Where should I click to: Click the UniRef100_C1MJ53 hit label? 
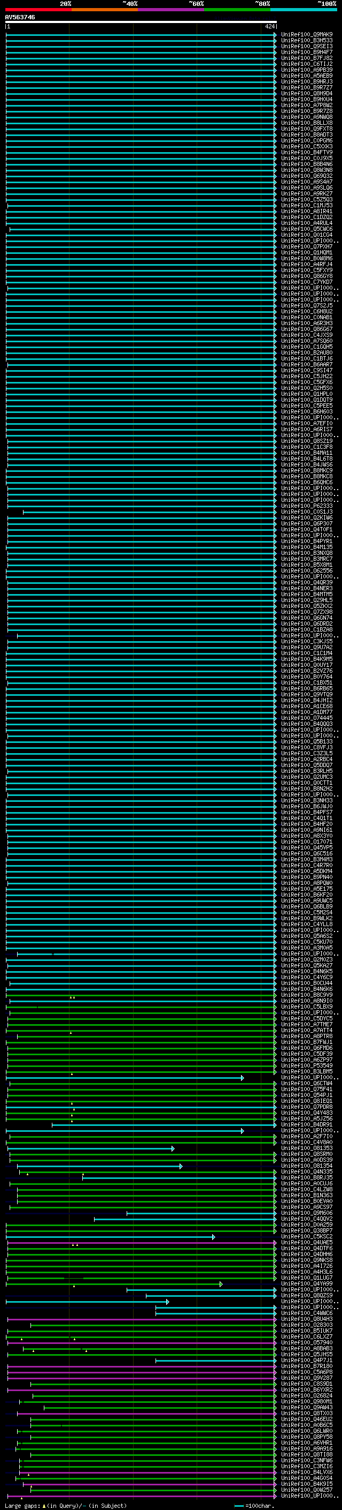click(x=306, y=205)
